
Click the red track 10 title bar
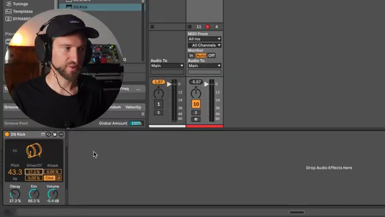tap(205, 126)
